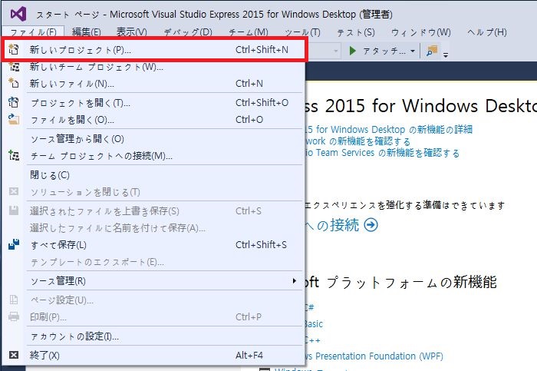Open toolbar overflow options arrow
This screenshot has height=371, width=537.
[446, 55]
